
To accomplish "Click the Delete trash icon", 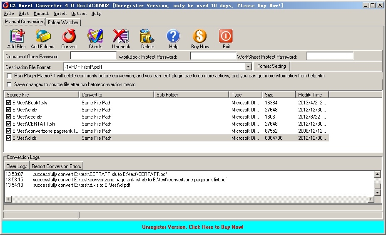I will (x=147, y=36).
